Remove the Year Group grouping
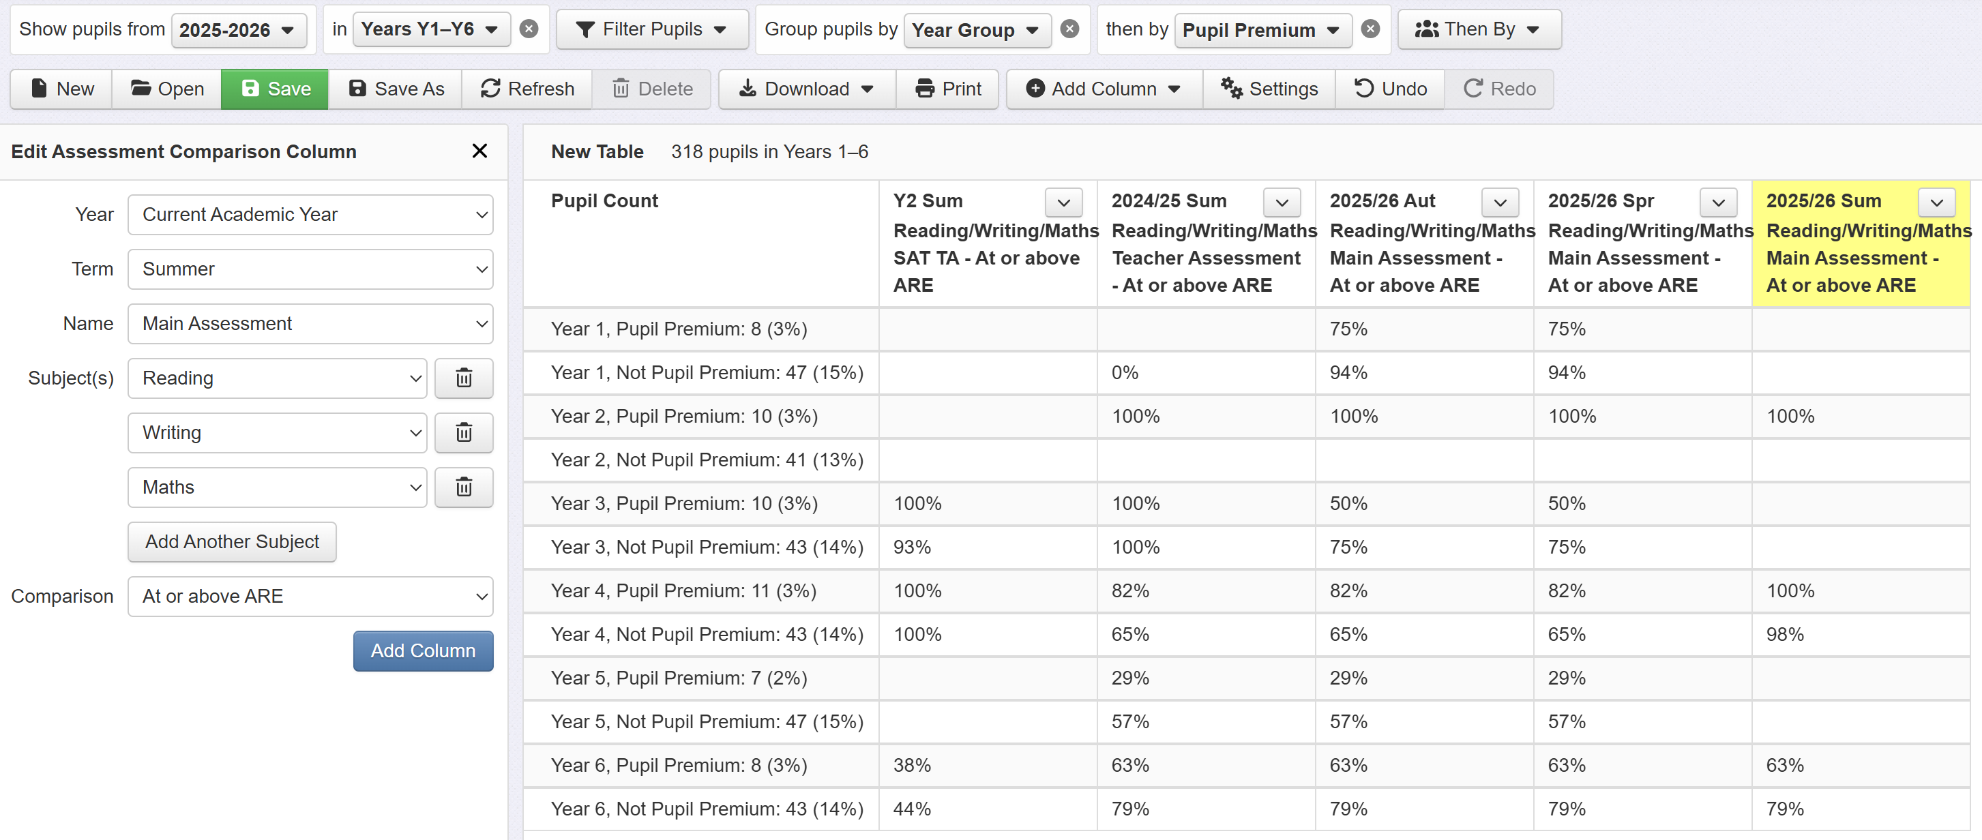The width and height of the screenshot is (1982, 840). coord(1069,29)
